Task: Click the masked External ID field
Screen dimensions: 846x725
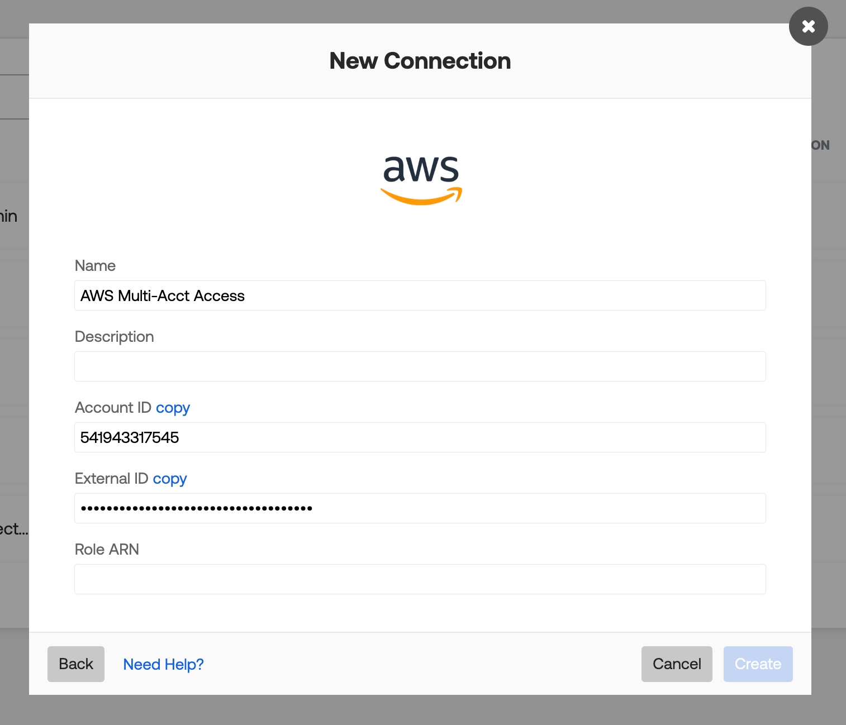Action: coord(420,508)
